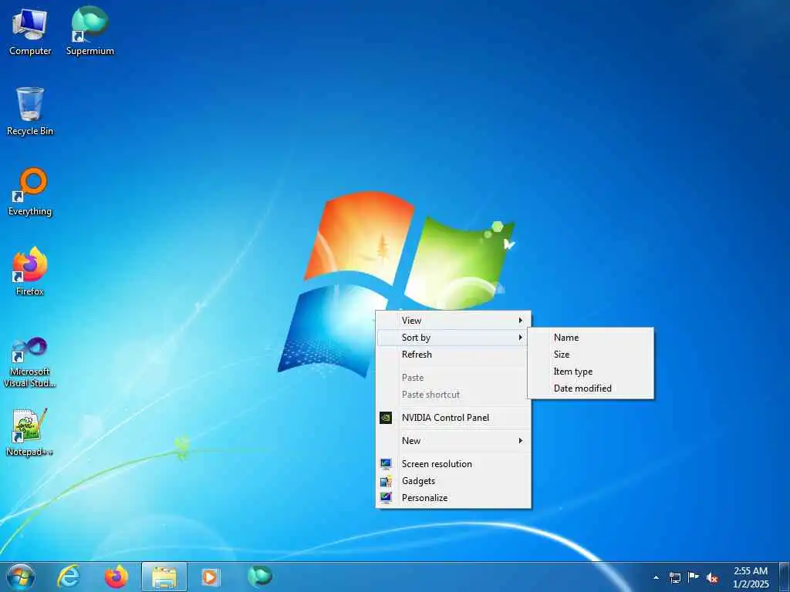Select the Microsoft Visual Studio desktop shortcut
790x592 pixels.
click(30, 362)
